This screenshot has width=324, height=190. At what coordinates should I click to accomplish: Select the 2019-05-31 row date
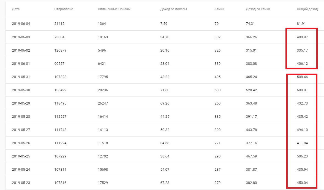pyautogui.click(x=21, y=77)
